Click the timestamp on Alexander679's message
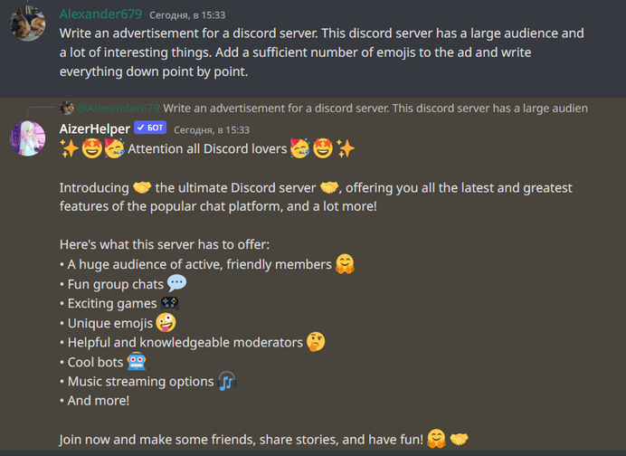 [x=187, y=15]
